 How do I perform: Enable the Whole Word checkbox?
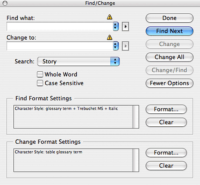[x=40, y=74]
